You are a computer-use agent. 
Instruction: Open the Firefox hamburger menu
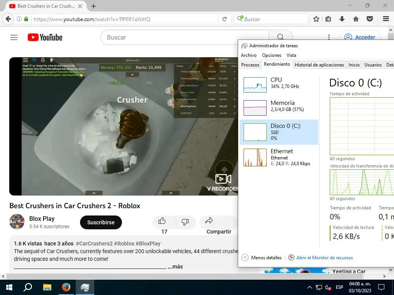[386, 19]
